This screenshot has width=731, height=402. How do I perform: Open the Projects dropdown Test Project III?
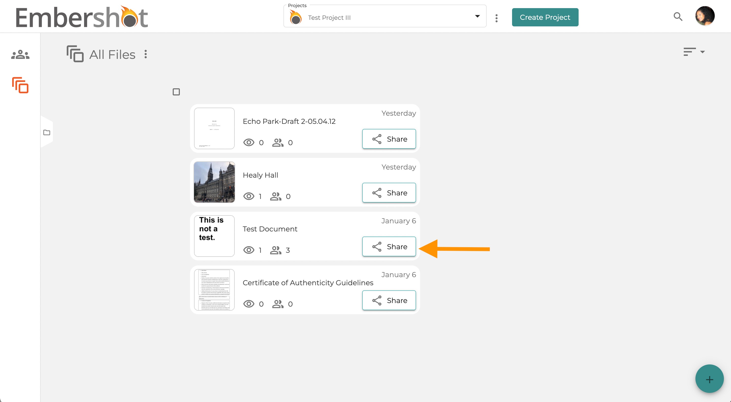click(x=385, y=18)
